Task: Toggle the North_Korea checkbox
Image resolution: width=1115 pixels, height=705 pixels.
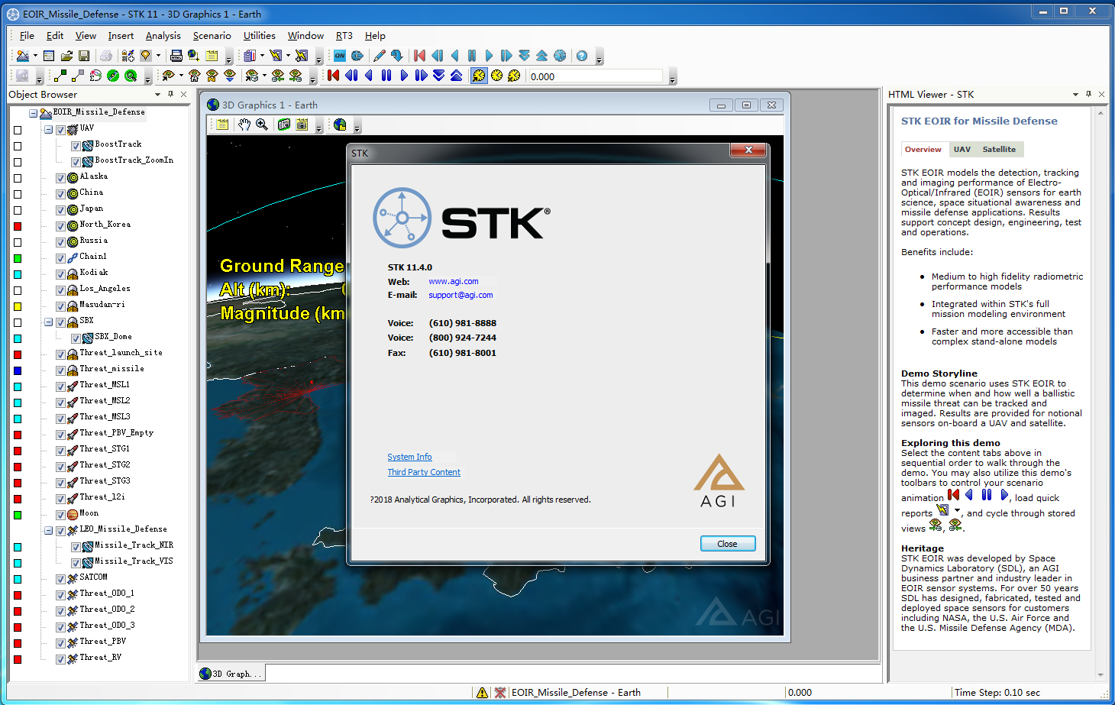Action: click(60, 226)
